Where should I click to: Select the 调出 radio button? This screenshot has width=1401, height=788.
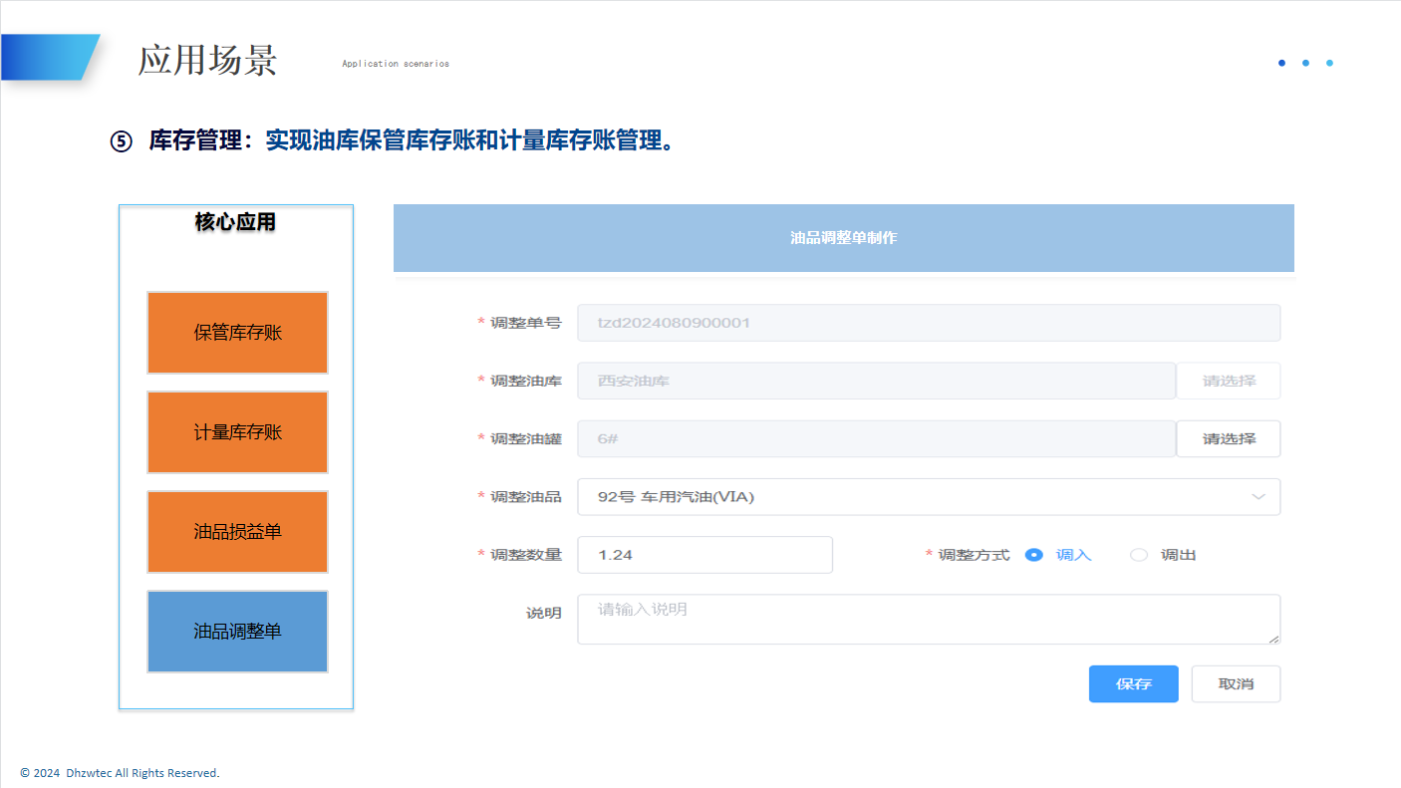click(1139, 555)
